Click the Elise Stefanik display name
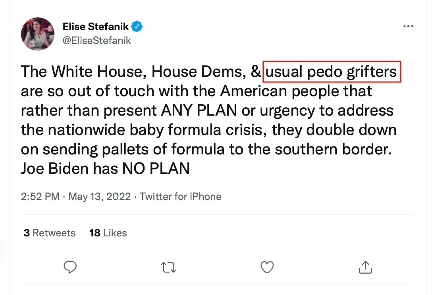The image size is (436, 295). pyautogui.click(x=96, y=27)
